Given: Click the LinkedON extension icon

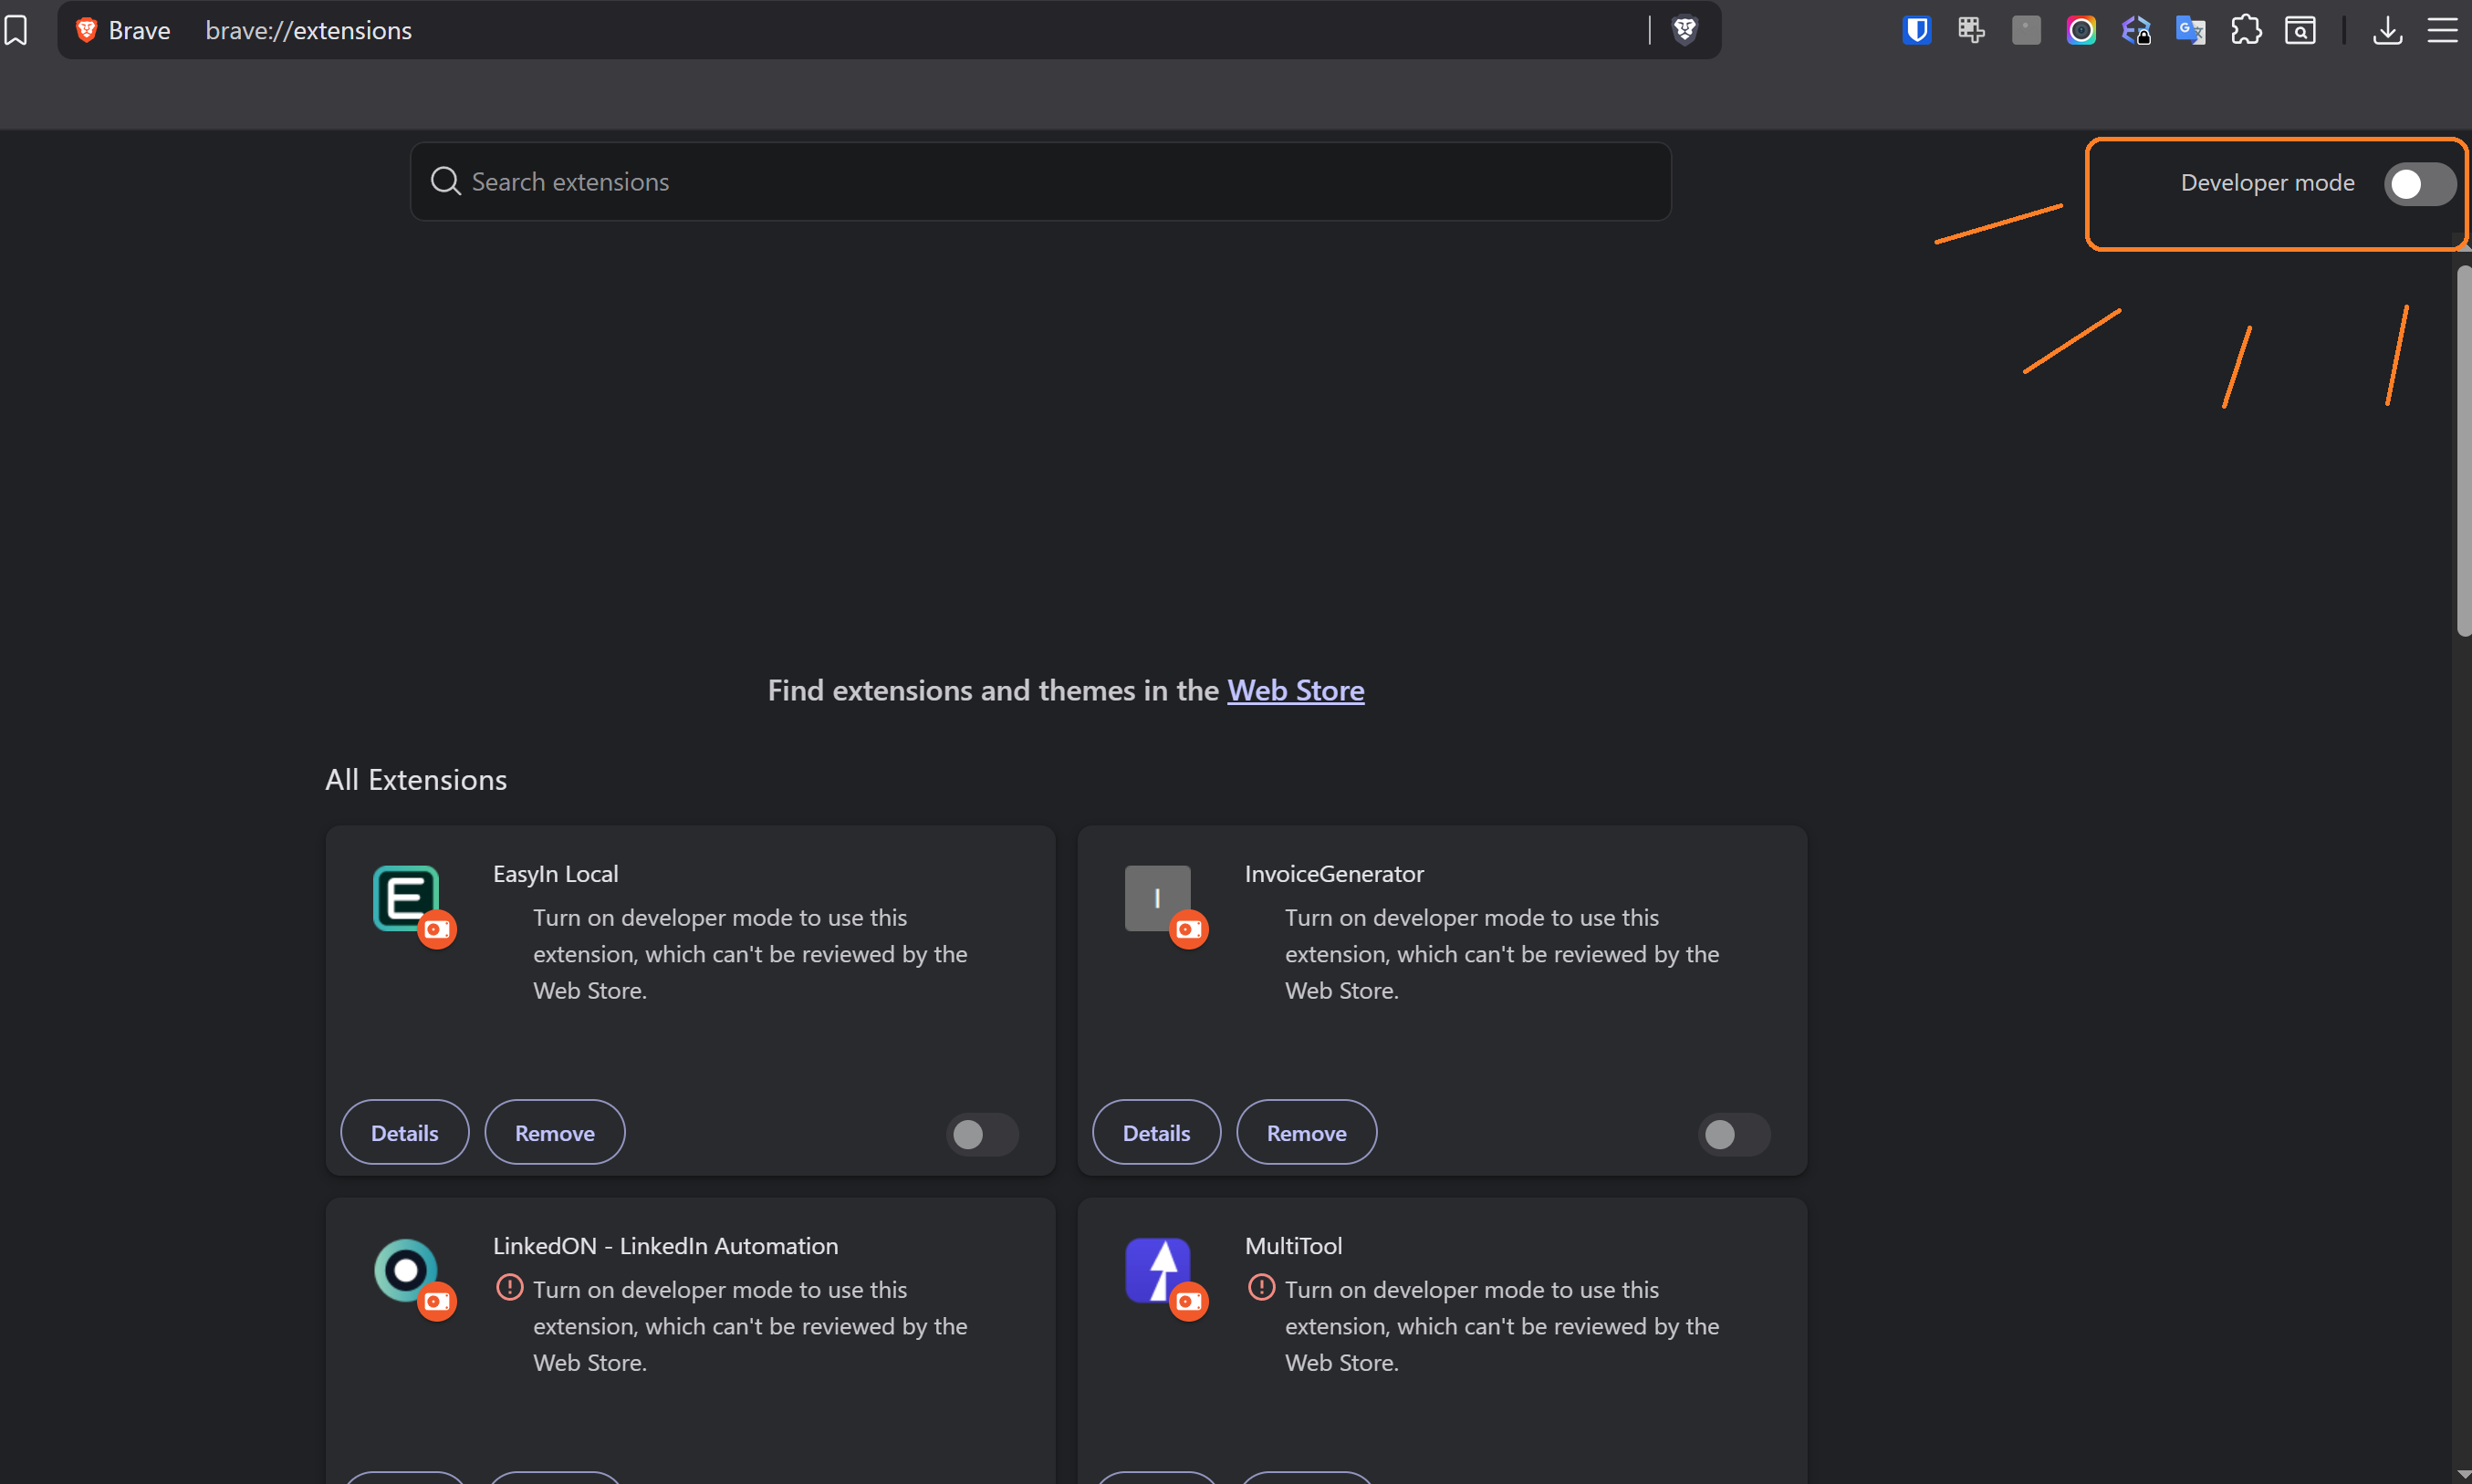Looking at the screenshot, I should (405, 1270).
